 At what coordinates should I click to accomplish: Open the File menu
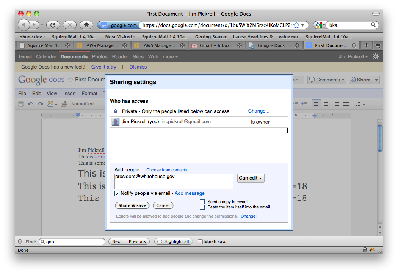coord(22,93)
